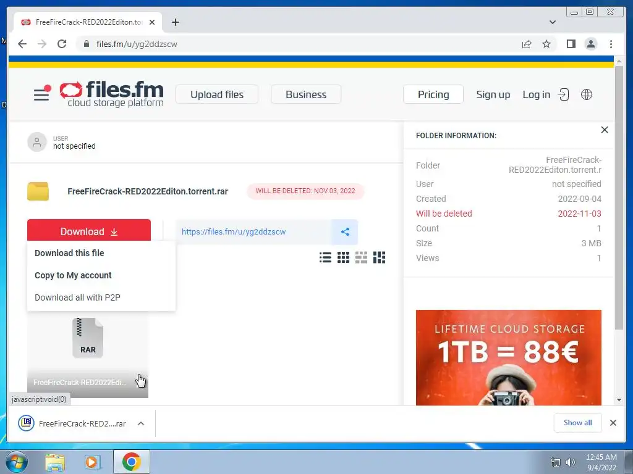Toggle the browser side panel
The height and width of the screenshot is (474, 633).
[571, 44]
